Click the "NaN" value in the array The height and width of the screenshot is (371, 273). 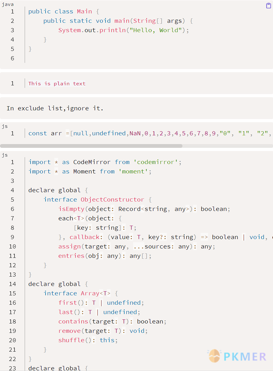point(135,133)
